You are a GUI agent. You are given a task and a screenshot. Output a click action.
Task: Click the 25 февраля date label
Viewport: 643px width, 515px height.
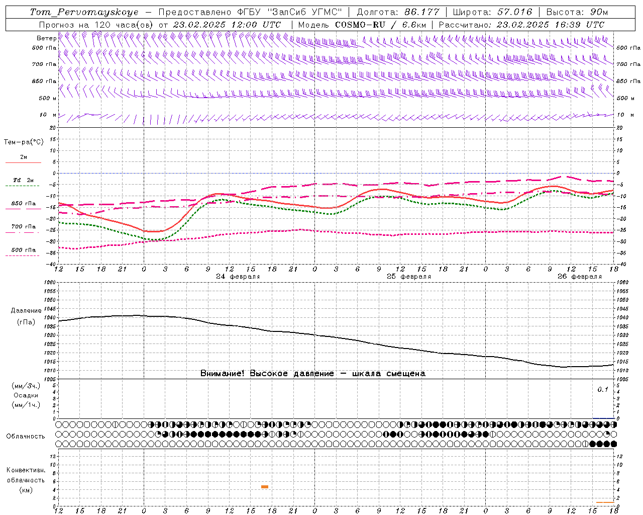click(x=409, y=277)
